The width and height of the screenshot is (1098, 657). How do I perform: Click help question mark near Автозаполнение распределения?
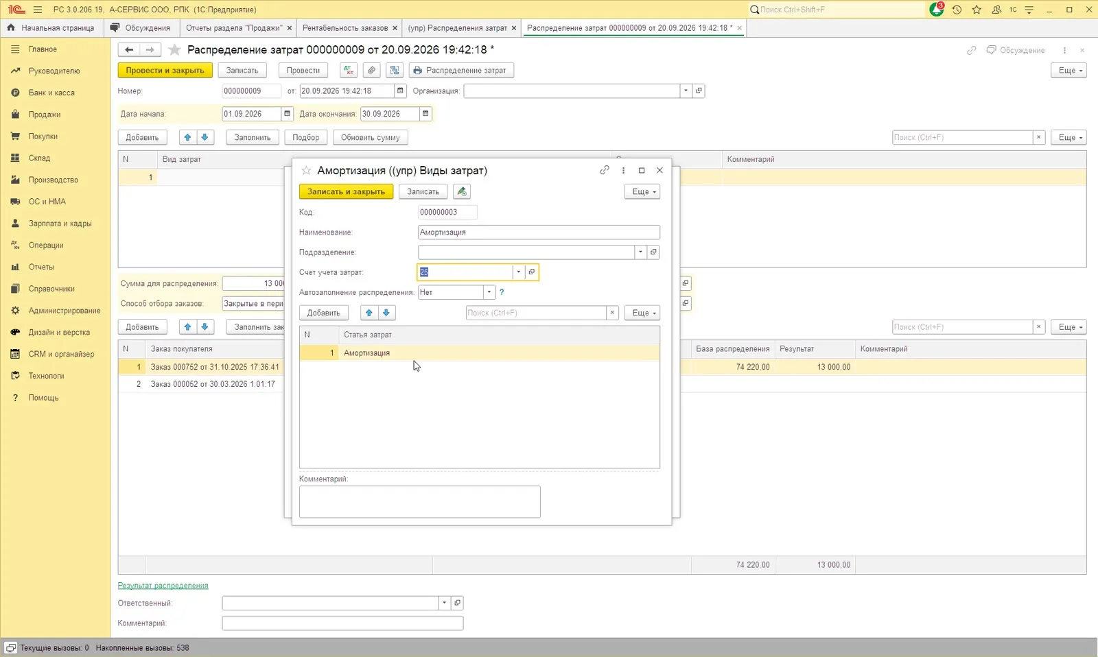click(x=502, y=292)
